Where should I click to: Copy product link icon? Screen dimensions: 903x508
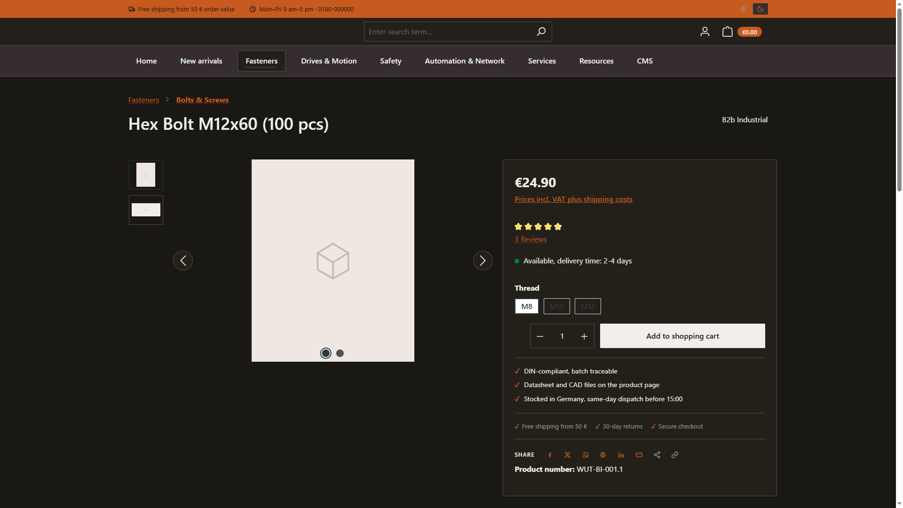675,455
